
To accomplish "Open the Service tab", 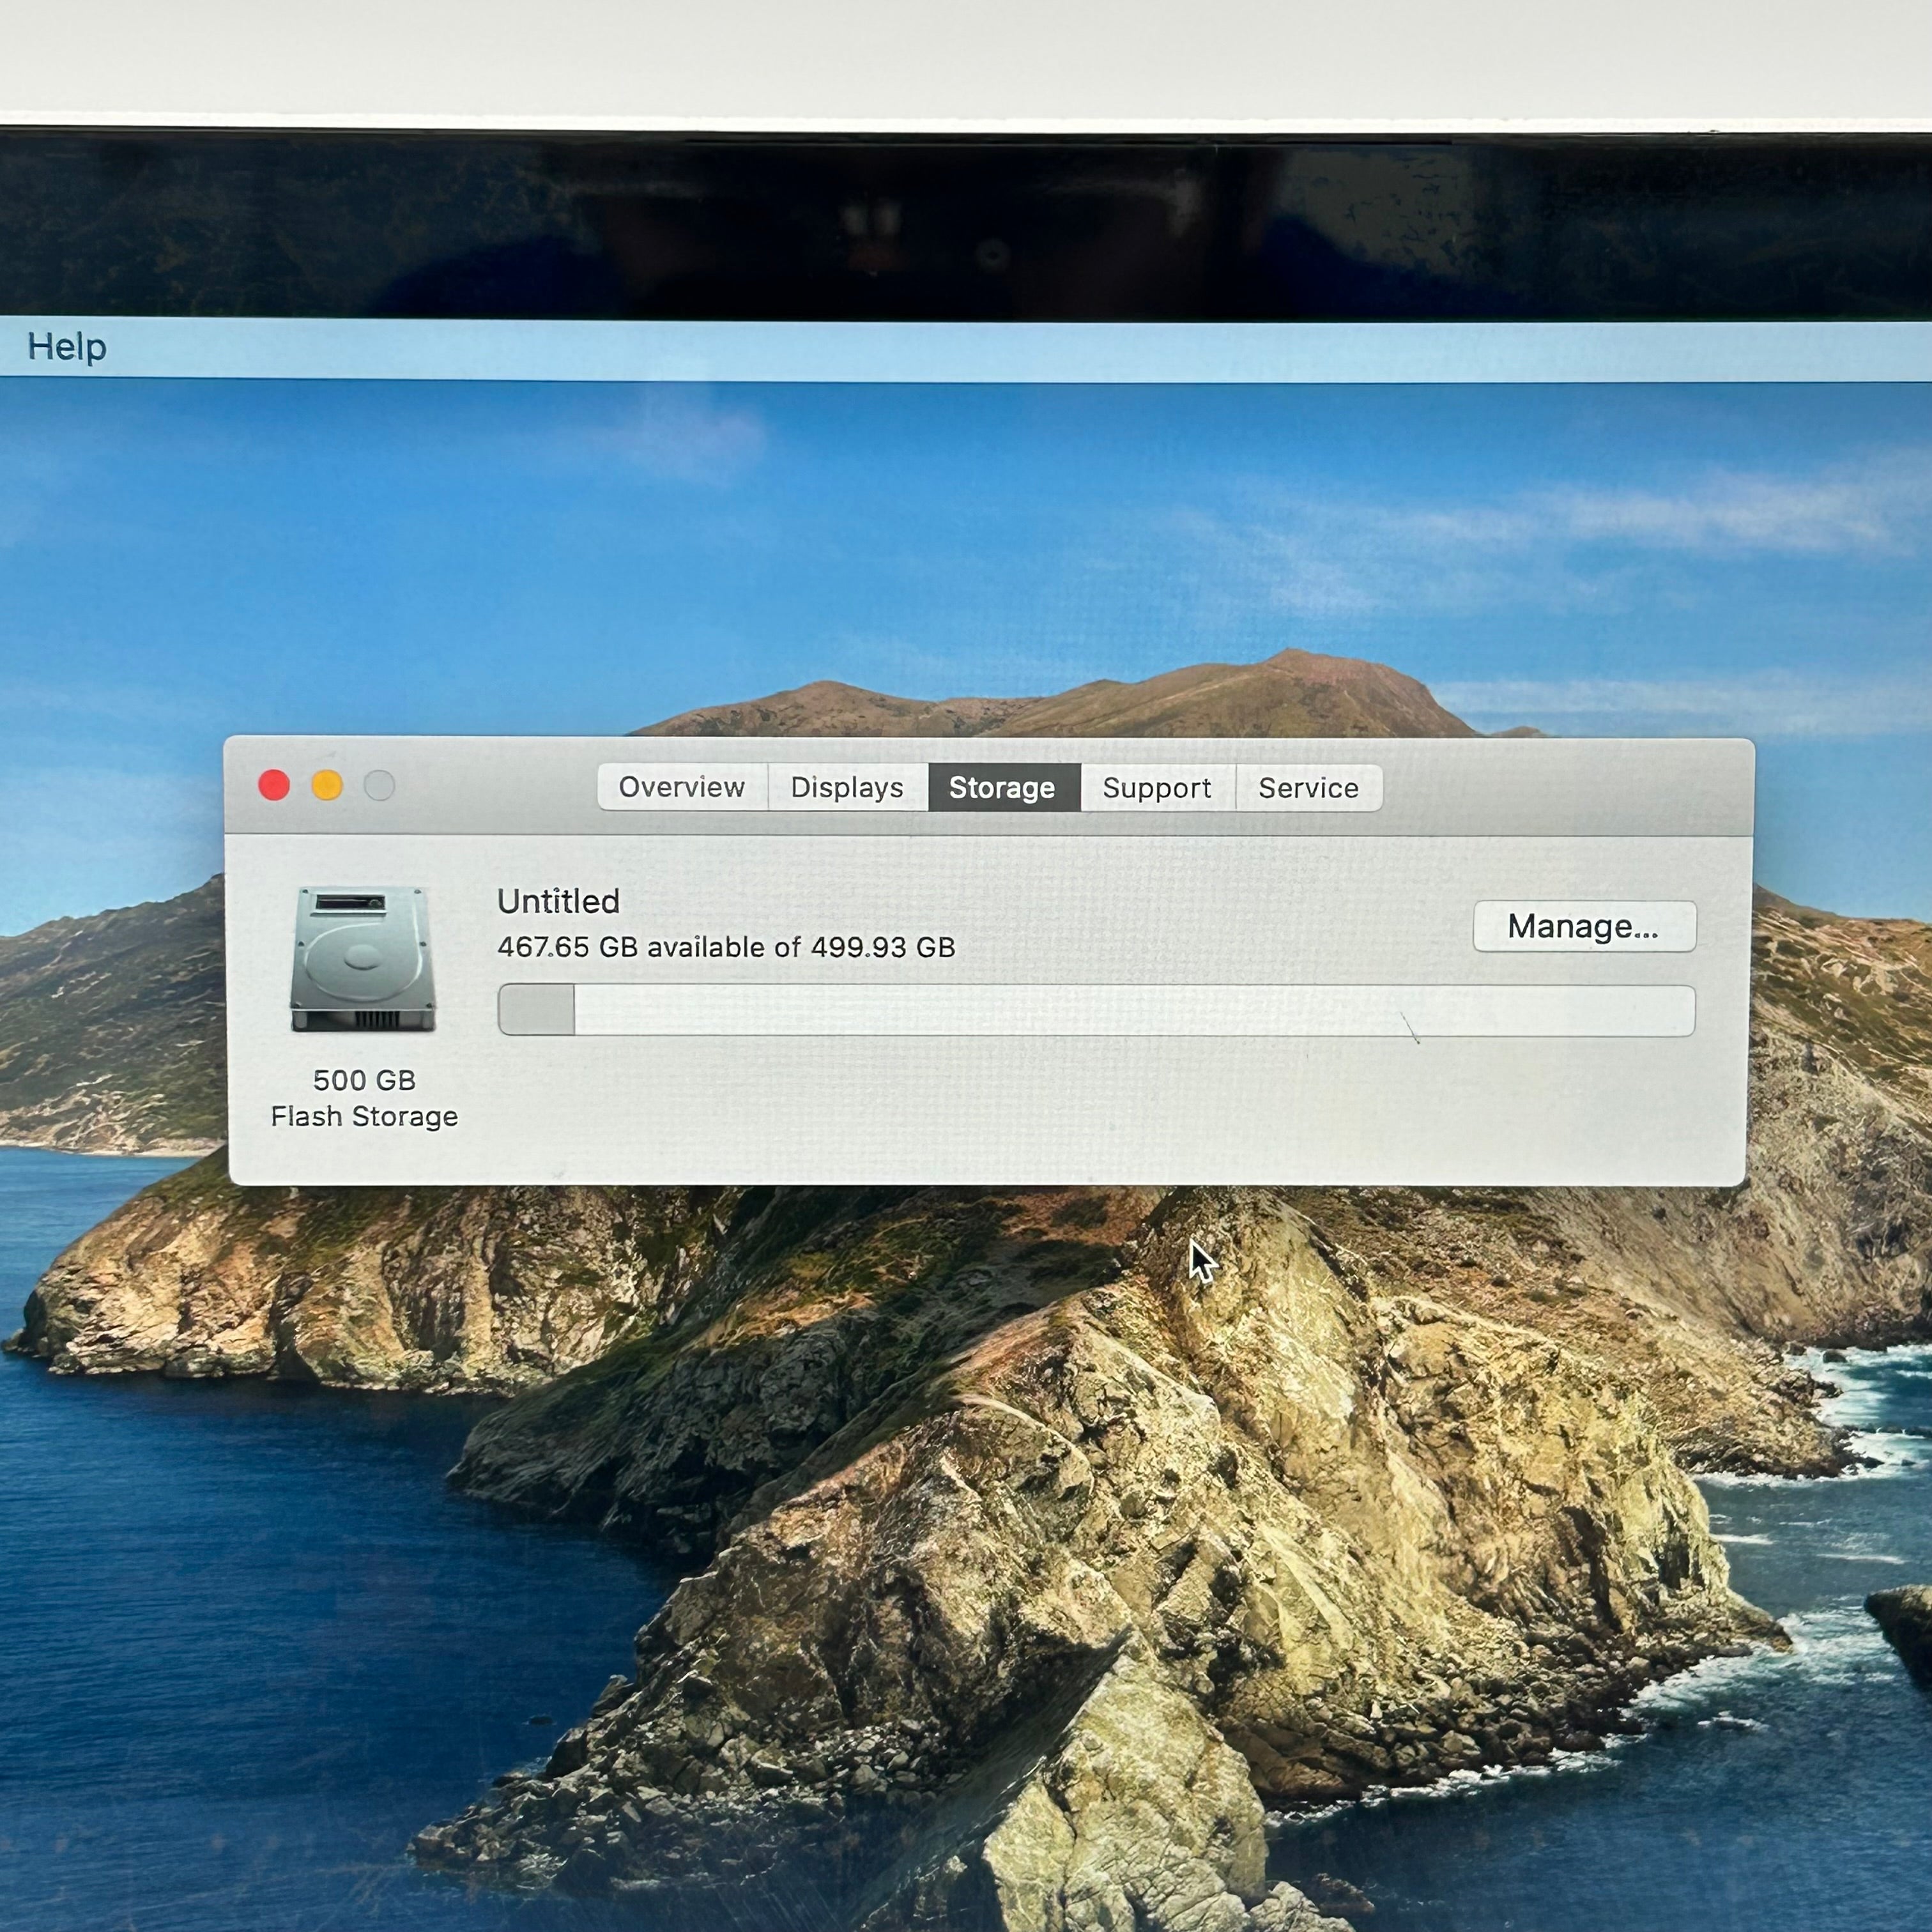I will point(1309,788).
